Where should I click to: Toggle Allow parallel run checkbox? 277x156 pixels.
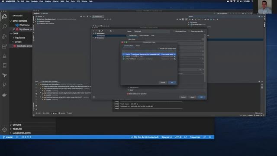pos(174,31)
